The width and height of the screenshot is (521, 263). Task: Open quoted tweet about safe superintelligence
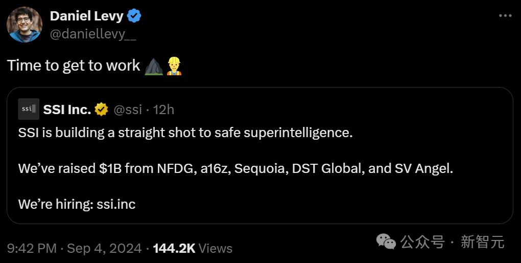[x=185, y=133]
